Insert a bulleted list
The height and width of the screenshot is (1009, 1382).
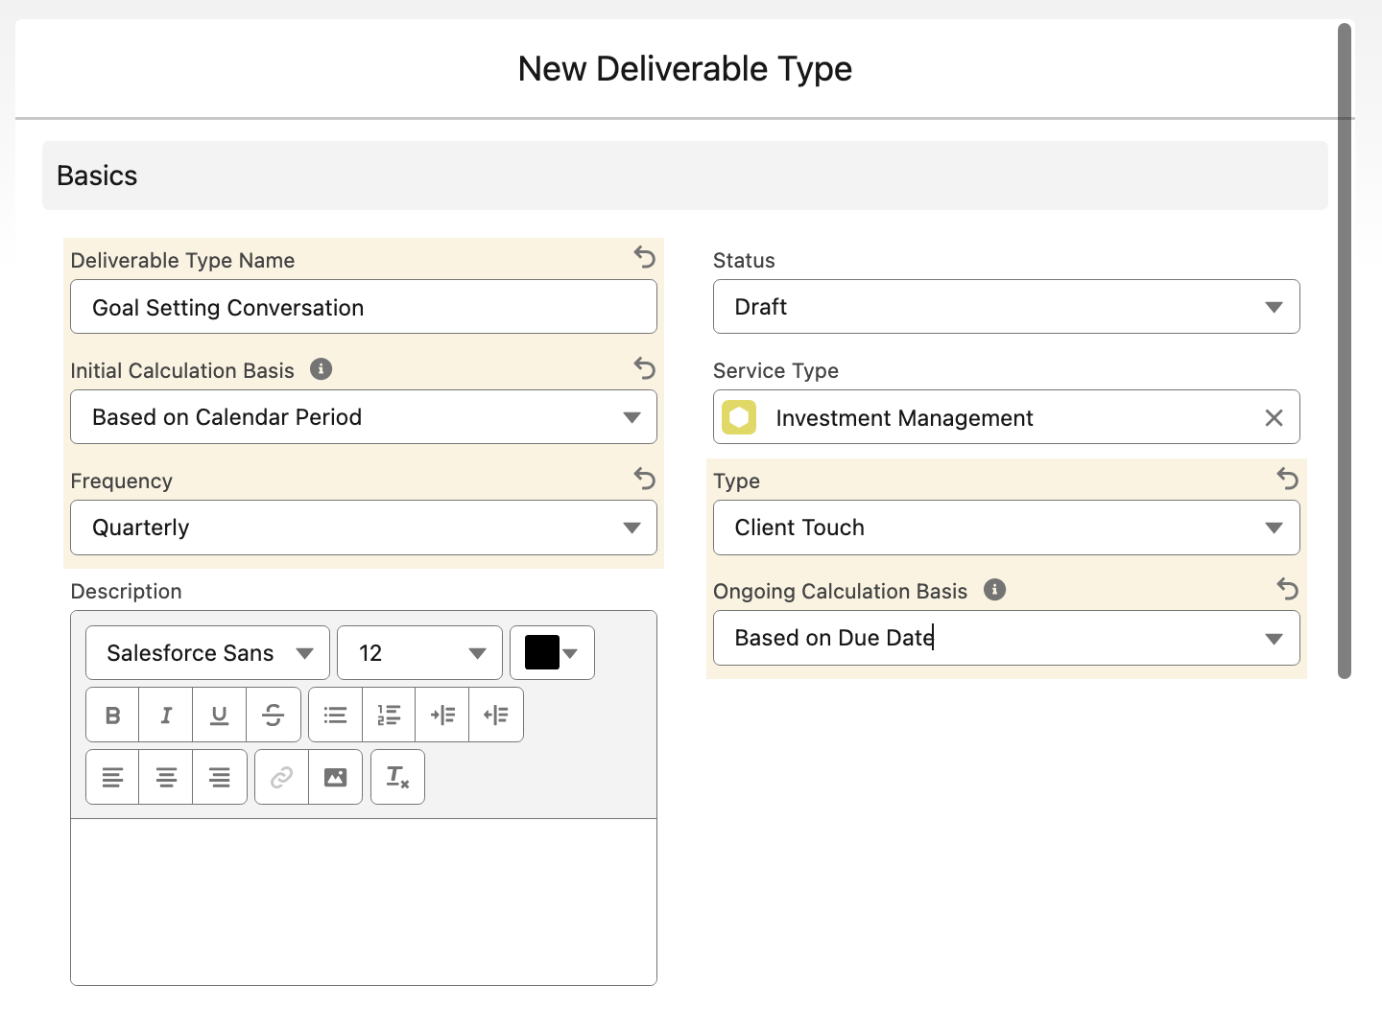tap(335, 715)
